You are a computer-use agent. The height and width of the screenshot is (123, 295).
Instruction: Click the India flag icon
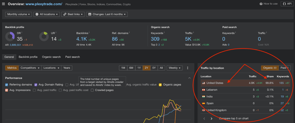(203, 97)
